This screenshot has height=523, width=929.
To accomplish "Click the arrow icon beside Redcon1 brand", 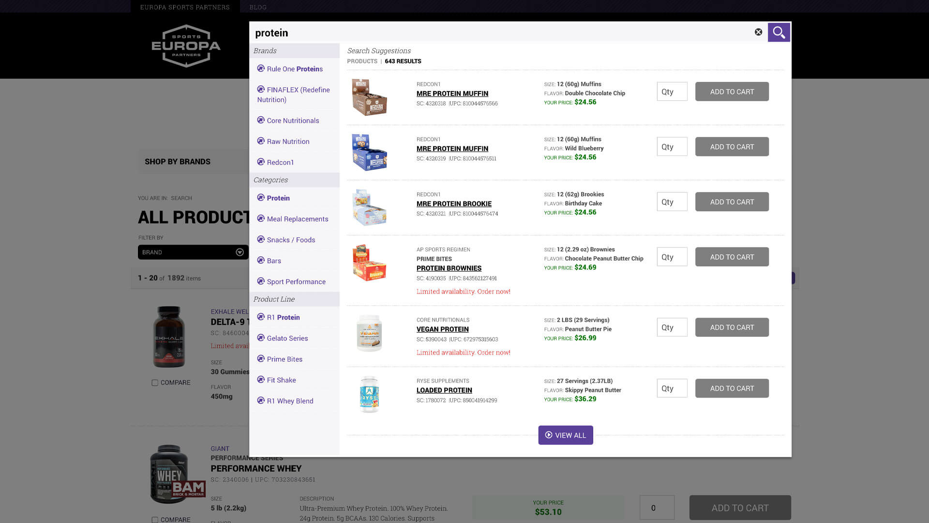I will coord(261,162).
